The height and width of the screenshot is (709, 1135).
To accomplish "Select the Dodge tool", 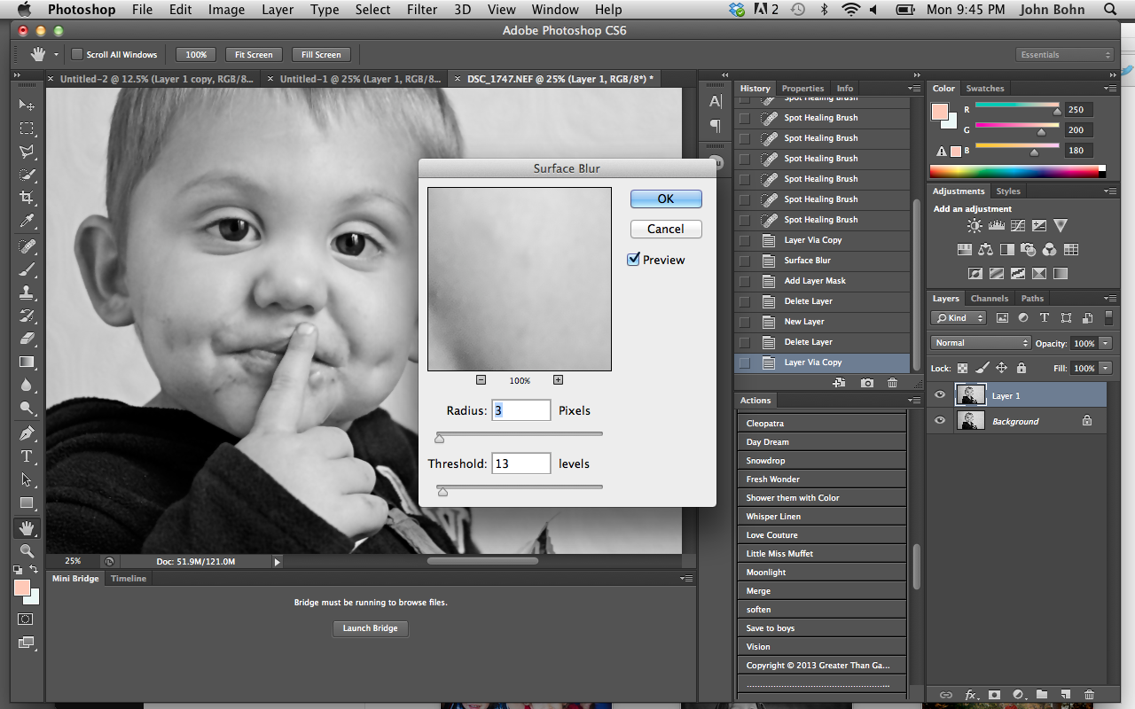I will (x=27, y=409).
